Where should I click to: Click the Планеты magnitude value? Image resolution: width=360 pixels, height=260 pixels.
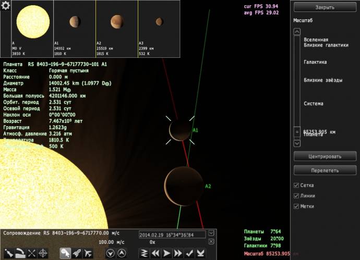[x=275, y=231]
